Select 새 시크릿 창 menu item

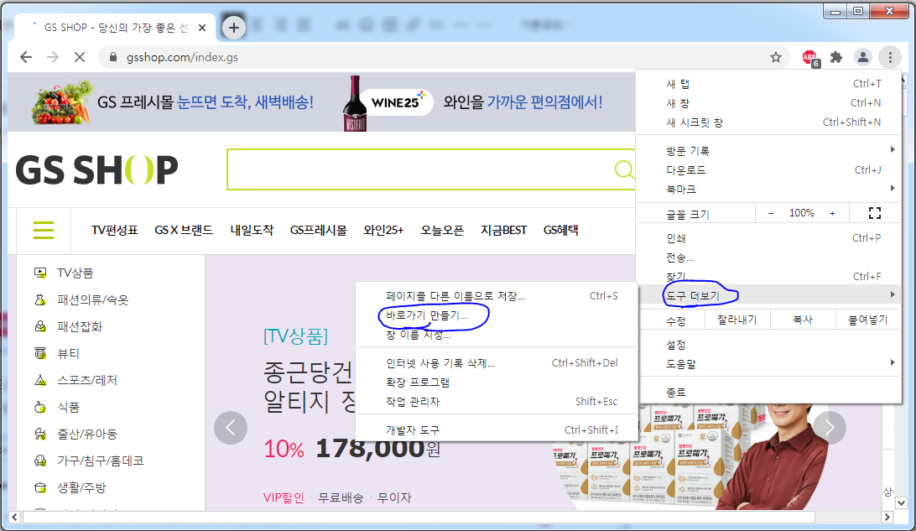[x=769, y=122]
